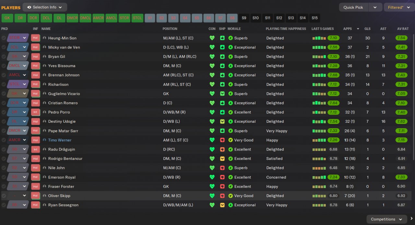This screenshot has height=225, width=415.
Task: Click Rodrigo Bentancur's sharpness icon
Action: (x=222, y=159)
